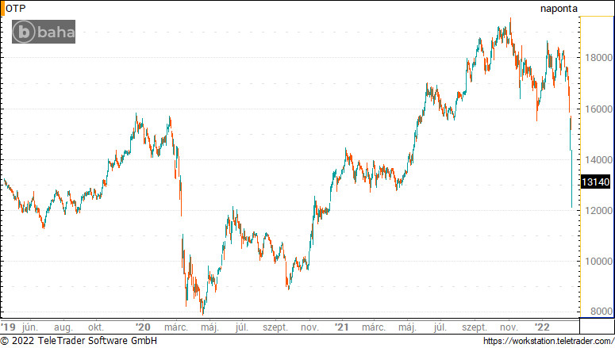Select the 14000 price axis label

(x=598, y=160)
